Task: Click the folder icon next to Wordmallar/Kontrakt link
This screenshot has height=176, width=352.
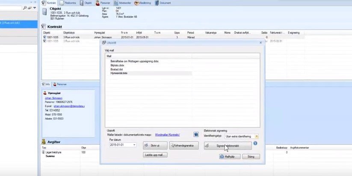Action: (x=196, y=135)
